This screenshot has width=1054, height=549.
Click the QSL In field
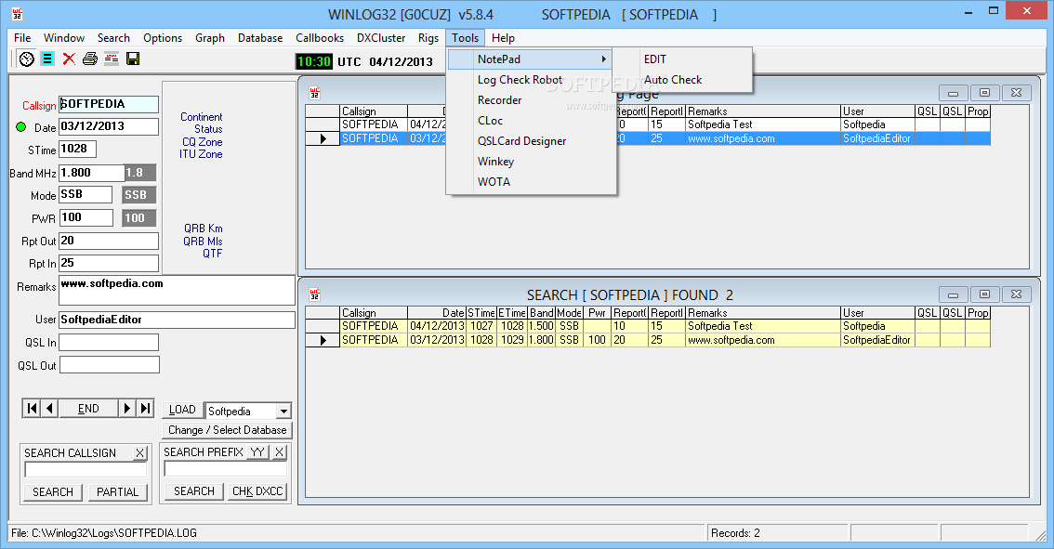(x=109, y=343)
